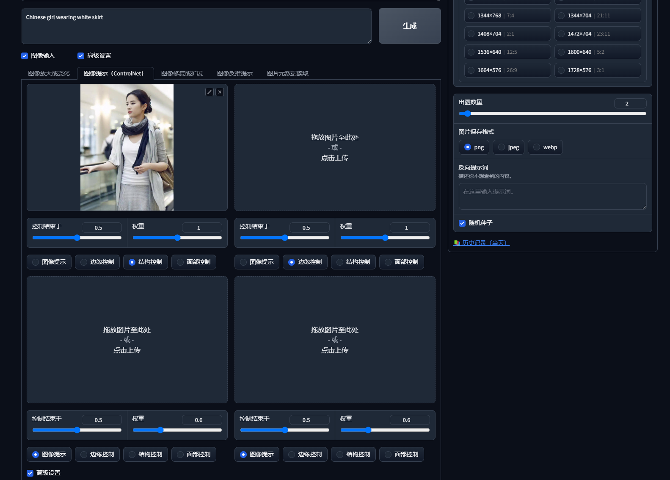Select 面部控制 for the third image
670x480 pixels.
point(194,455)
